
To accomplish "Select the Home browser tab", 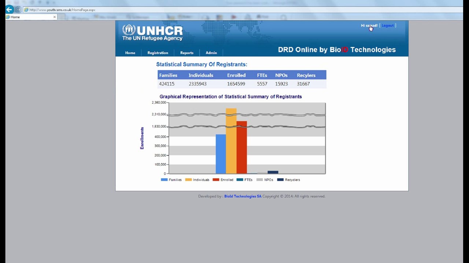I will (x=31, y=17).
